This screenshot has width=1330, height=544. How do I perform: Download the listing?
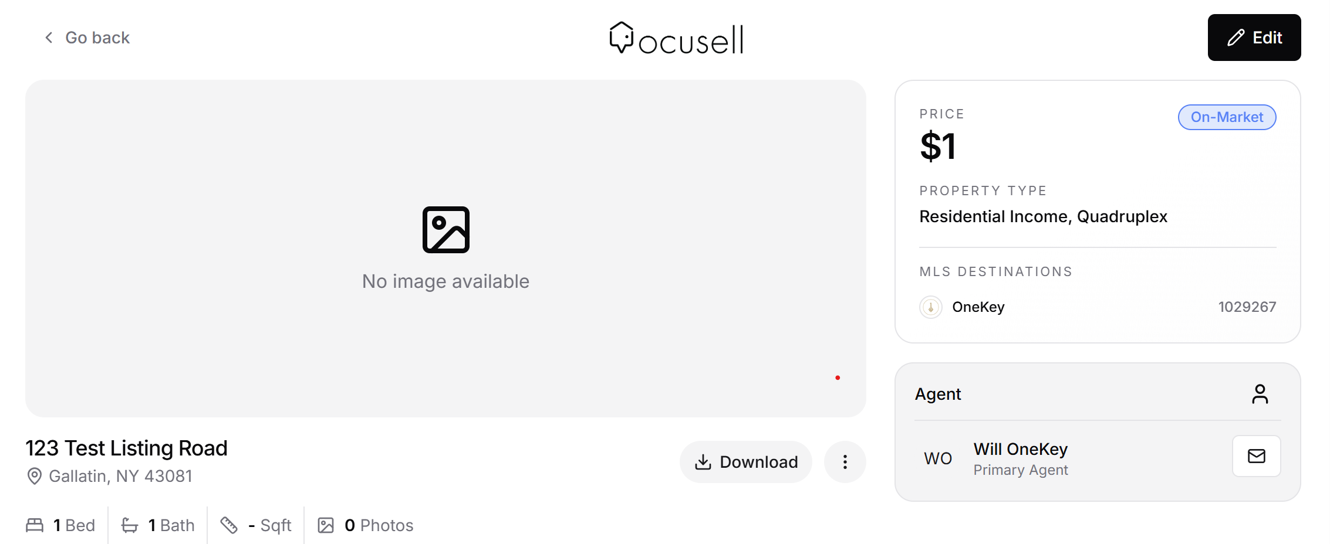[746, 462]
